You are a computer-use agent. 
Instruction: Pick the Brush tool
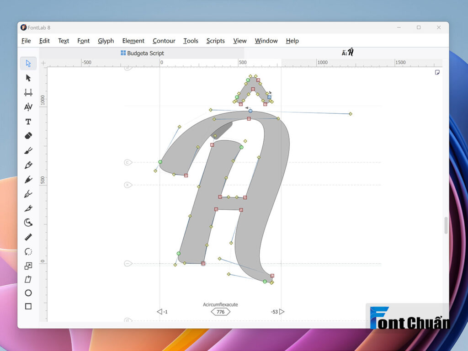[x=28, y=150]
